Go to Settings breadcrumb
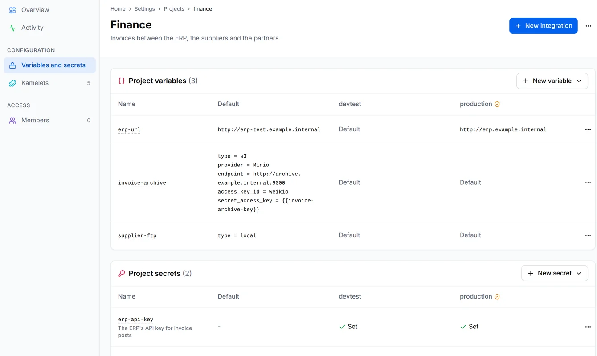The image size is (597, 356). click(145, 9)
